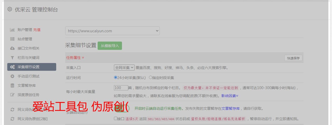Open 账户管理 in the sidebar
Screen dimensions: 332x125
pyautogui.click(x=25, y=30)
